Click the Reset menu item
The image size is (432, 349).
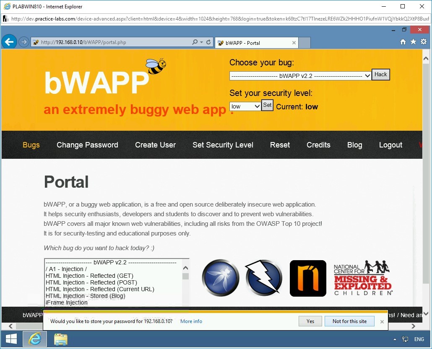pos(280,145)
